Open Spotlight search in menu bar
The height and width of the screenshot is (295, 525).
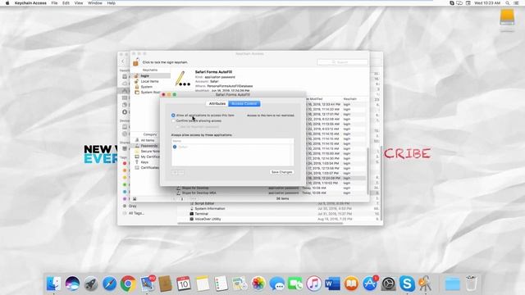508,3
